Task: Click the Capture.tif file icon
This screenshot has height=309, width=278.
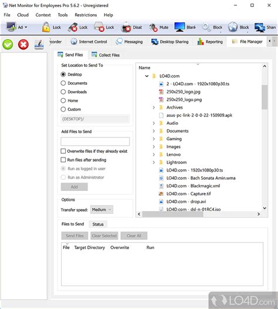Action: [x=161, y=194]
